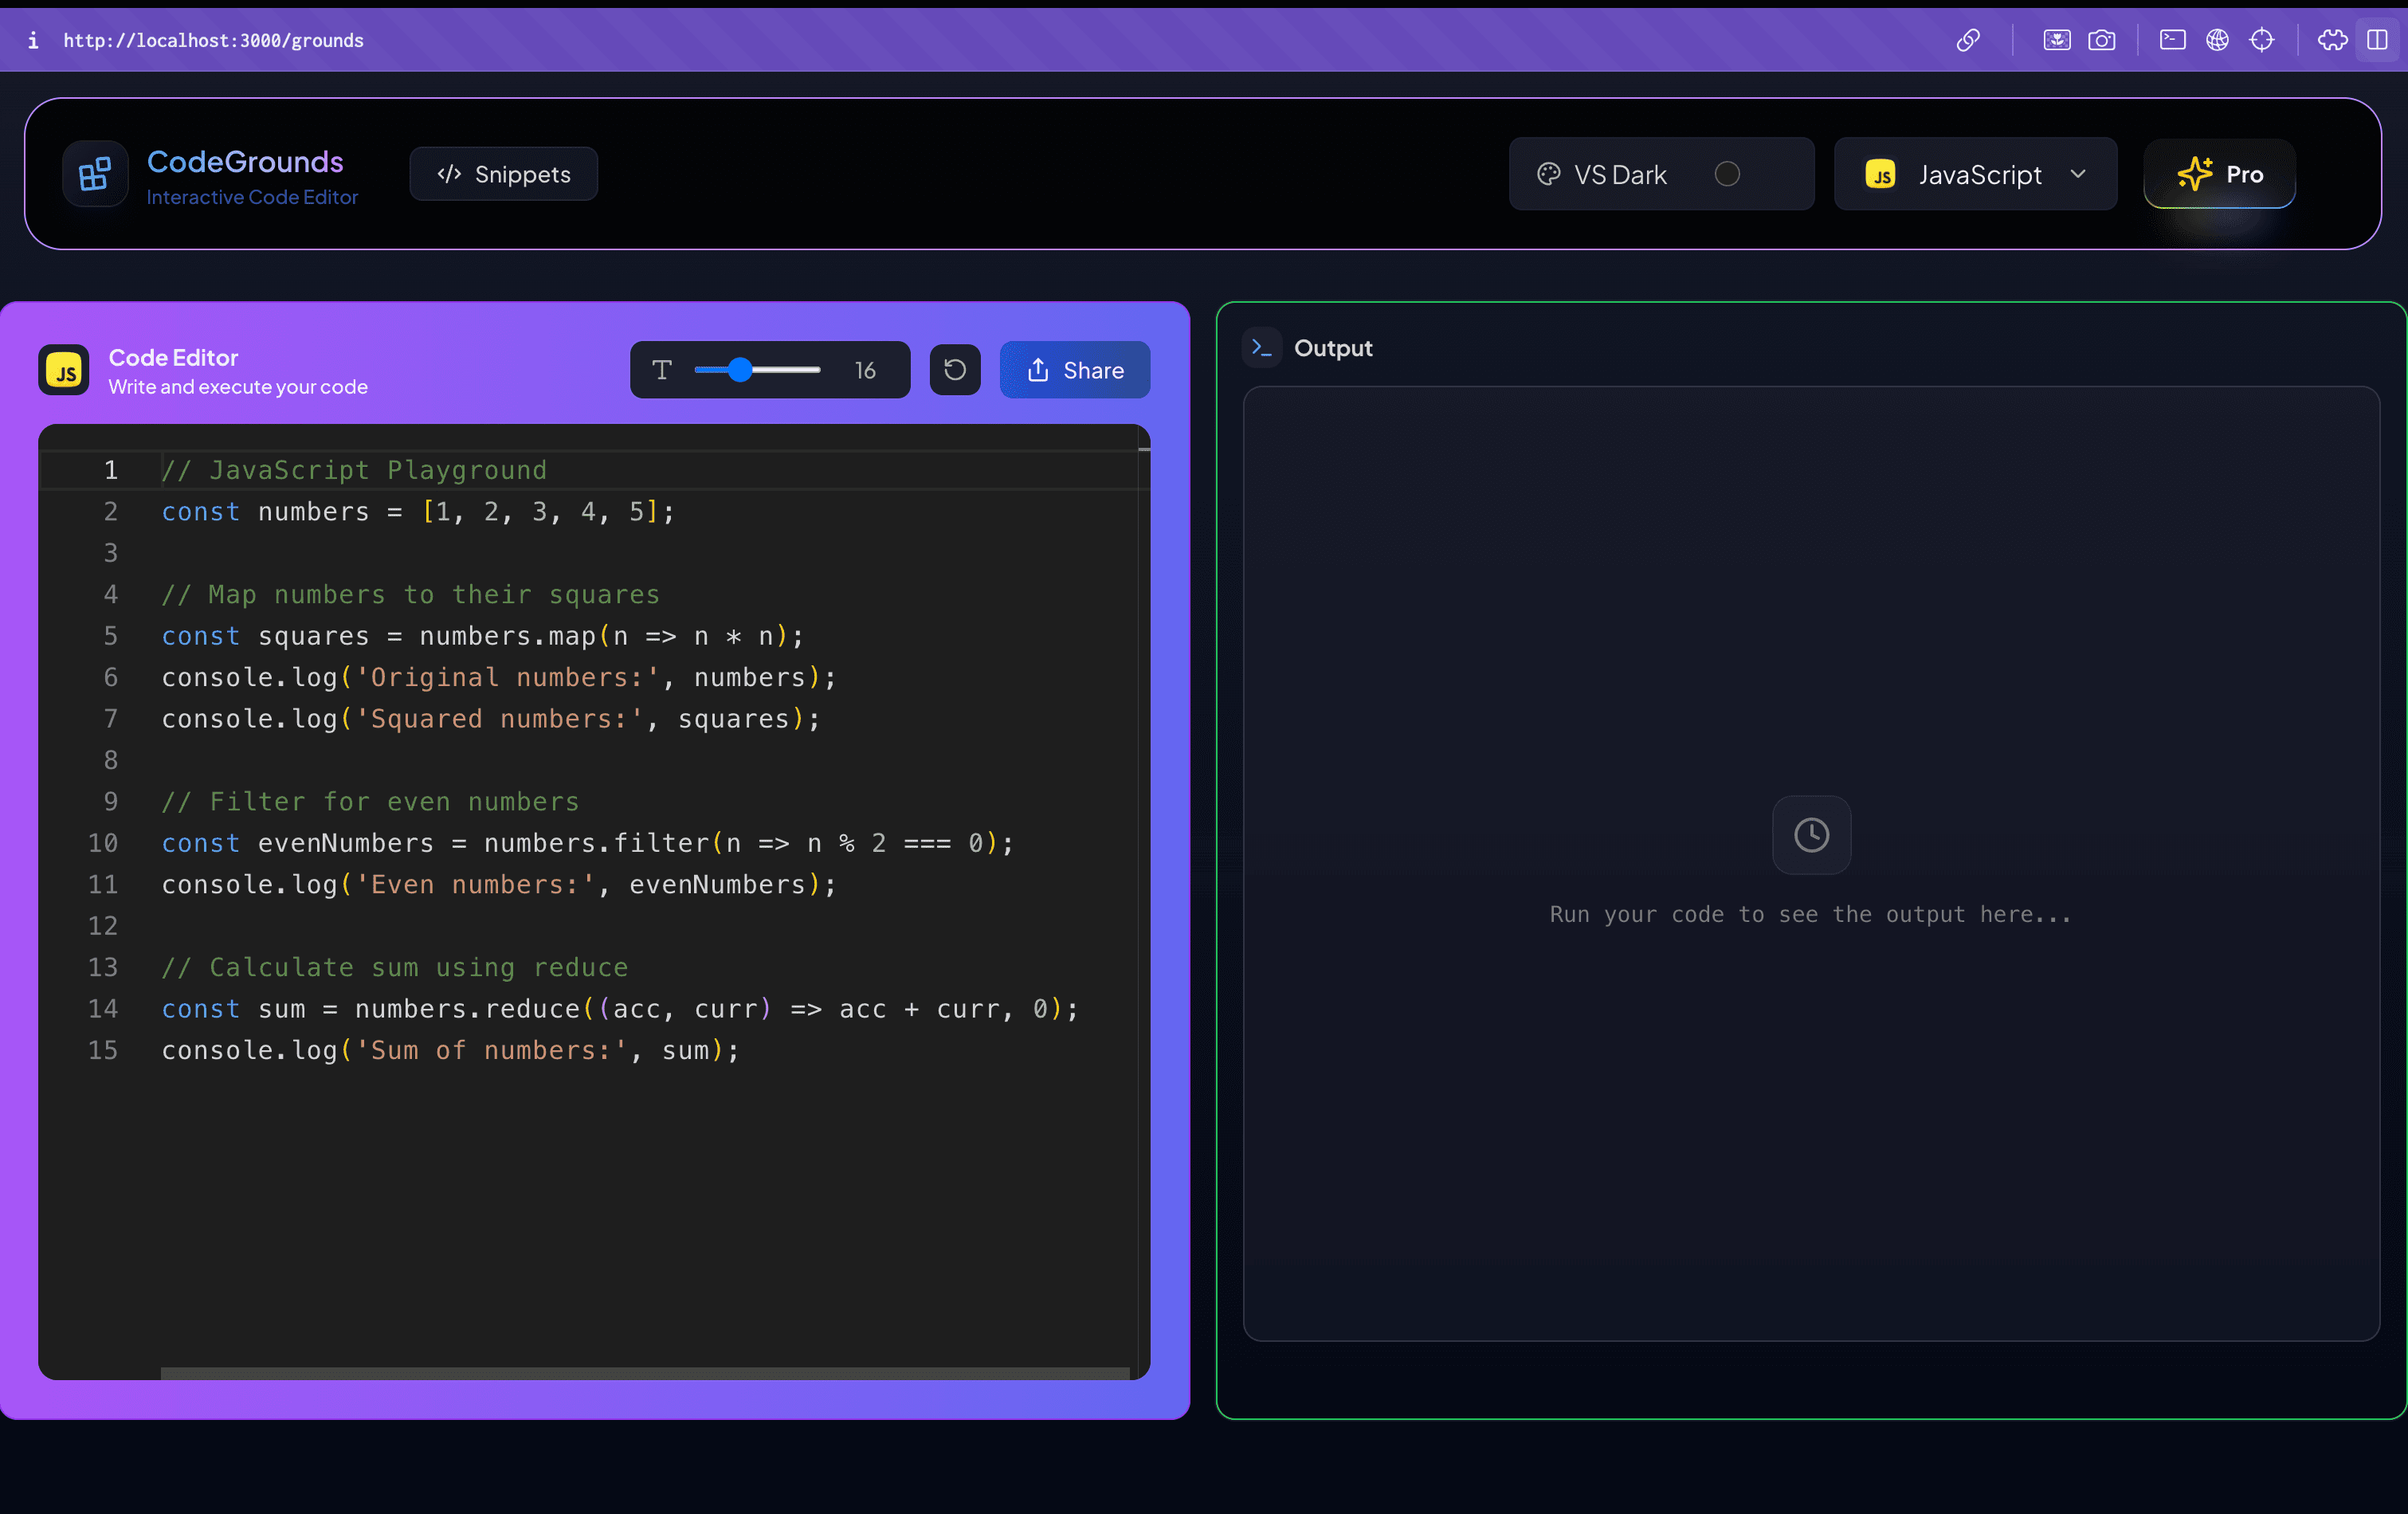Click the address bar URL localhost:3000/grounds
The width and height of the screenshot is (2408, 1514).
pos(213,40)
